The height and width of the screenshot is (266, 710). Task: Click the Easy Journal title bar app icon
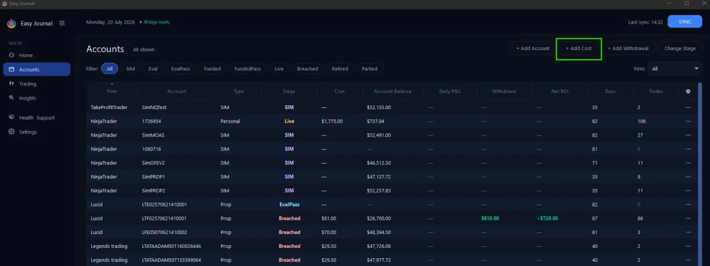pyautogui.click(x=4, y=3)
